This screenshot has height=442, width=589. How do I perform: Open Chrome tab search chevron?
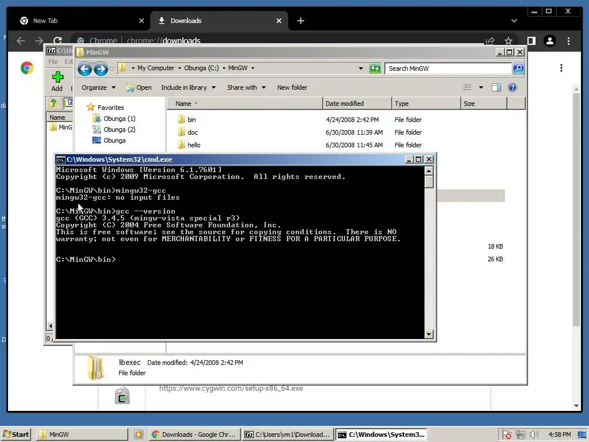coord(514,21)
